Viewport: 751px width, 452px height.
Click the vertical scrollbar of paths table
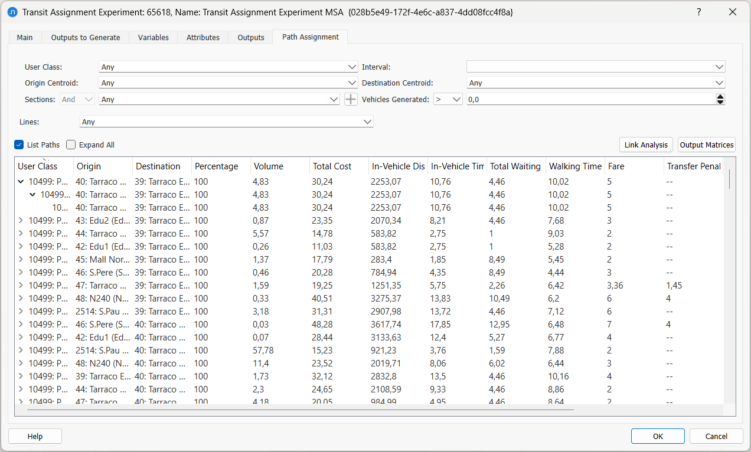click(729, 178)
